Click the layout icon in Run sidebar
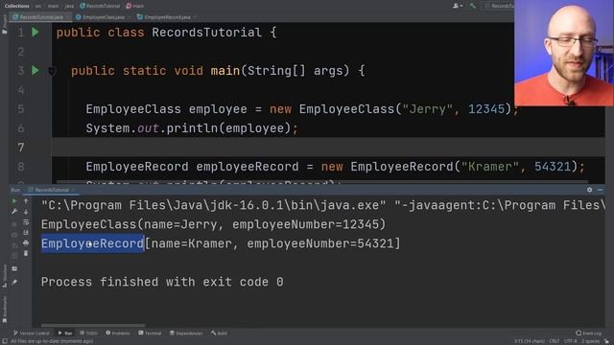614x345 pixels. tap(14, 268)
